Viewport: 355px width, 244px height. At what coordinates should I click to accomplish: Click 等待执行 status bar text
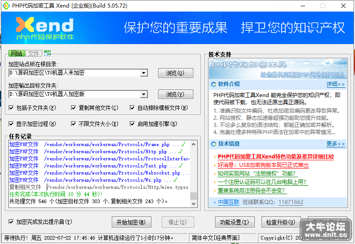click(x=89, y=238)
